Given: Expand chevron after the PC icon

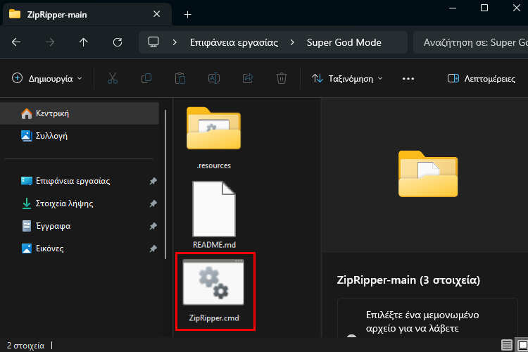Looking at the screenshot, I should tap(175, 42).
